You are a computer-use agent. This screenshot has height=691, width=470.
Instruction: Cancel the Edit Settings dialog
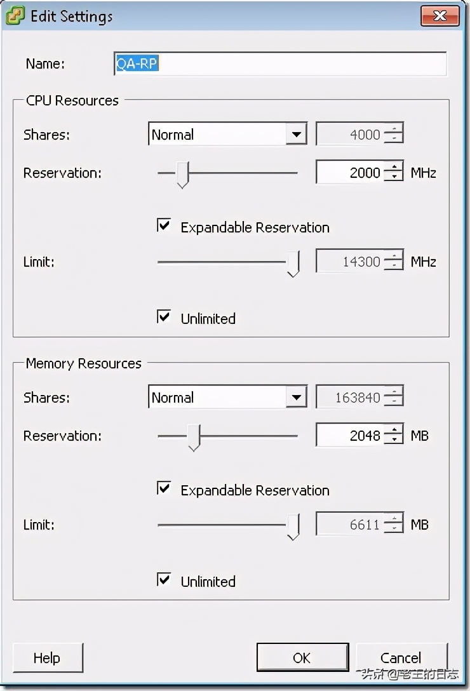403,657
